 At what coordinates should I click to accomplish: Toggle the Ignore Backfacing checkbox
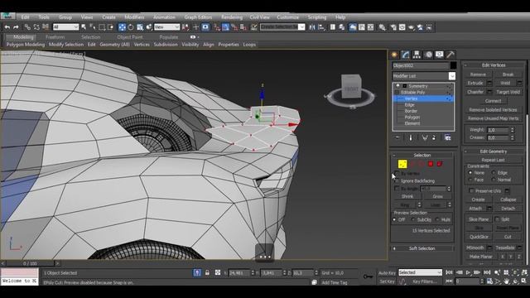397,180
